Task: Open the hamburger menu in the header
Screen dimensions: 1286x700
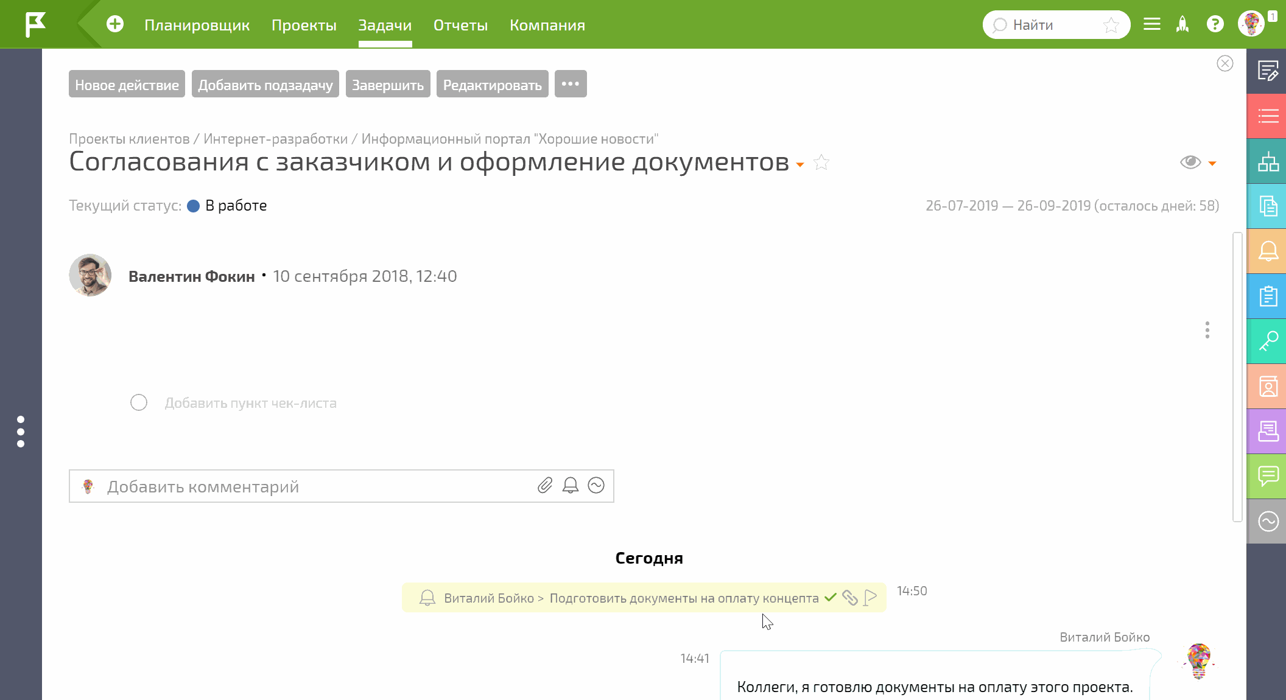Action: (1152, 24)
